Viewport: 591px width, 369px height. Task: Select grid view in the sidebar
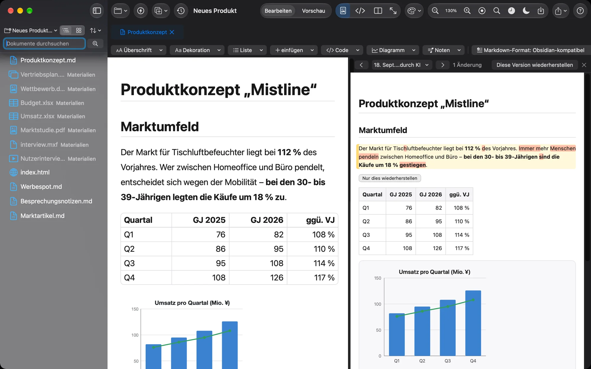pyautogui.click(x=79, y=30)
